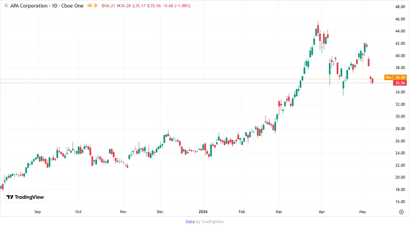Click the sun pre-market session icon
410x227 pixels.
pos(90,5)
